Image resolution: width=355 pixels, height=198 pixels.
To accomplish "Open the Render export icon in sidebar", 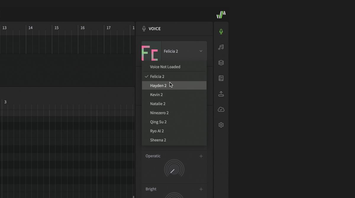I will point(221,94).
